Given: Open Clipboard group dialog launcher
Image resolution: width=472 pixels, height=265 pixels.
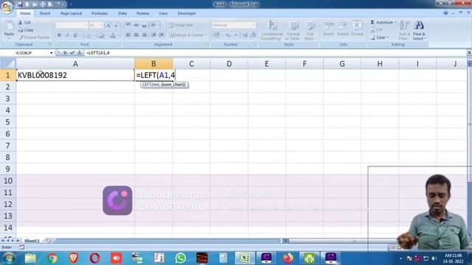Looking at the screenshot, I should click(x=49, y=44).
